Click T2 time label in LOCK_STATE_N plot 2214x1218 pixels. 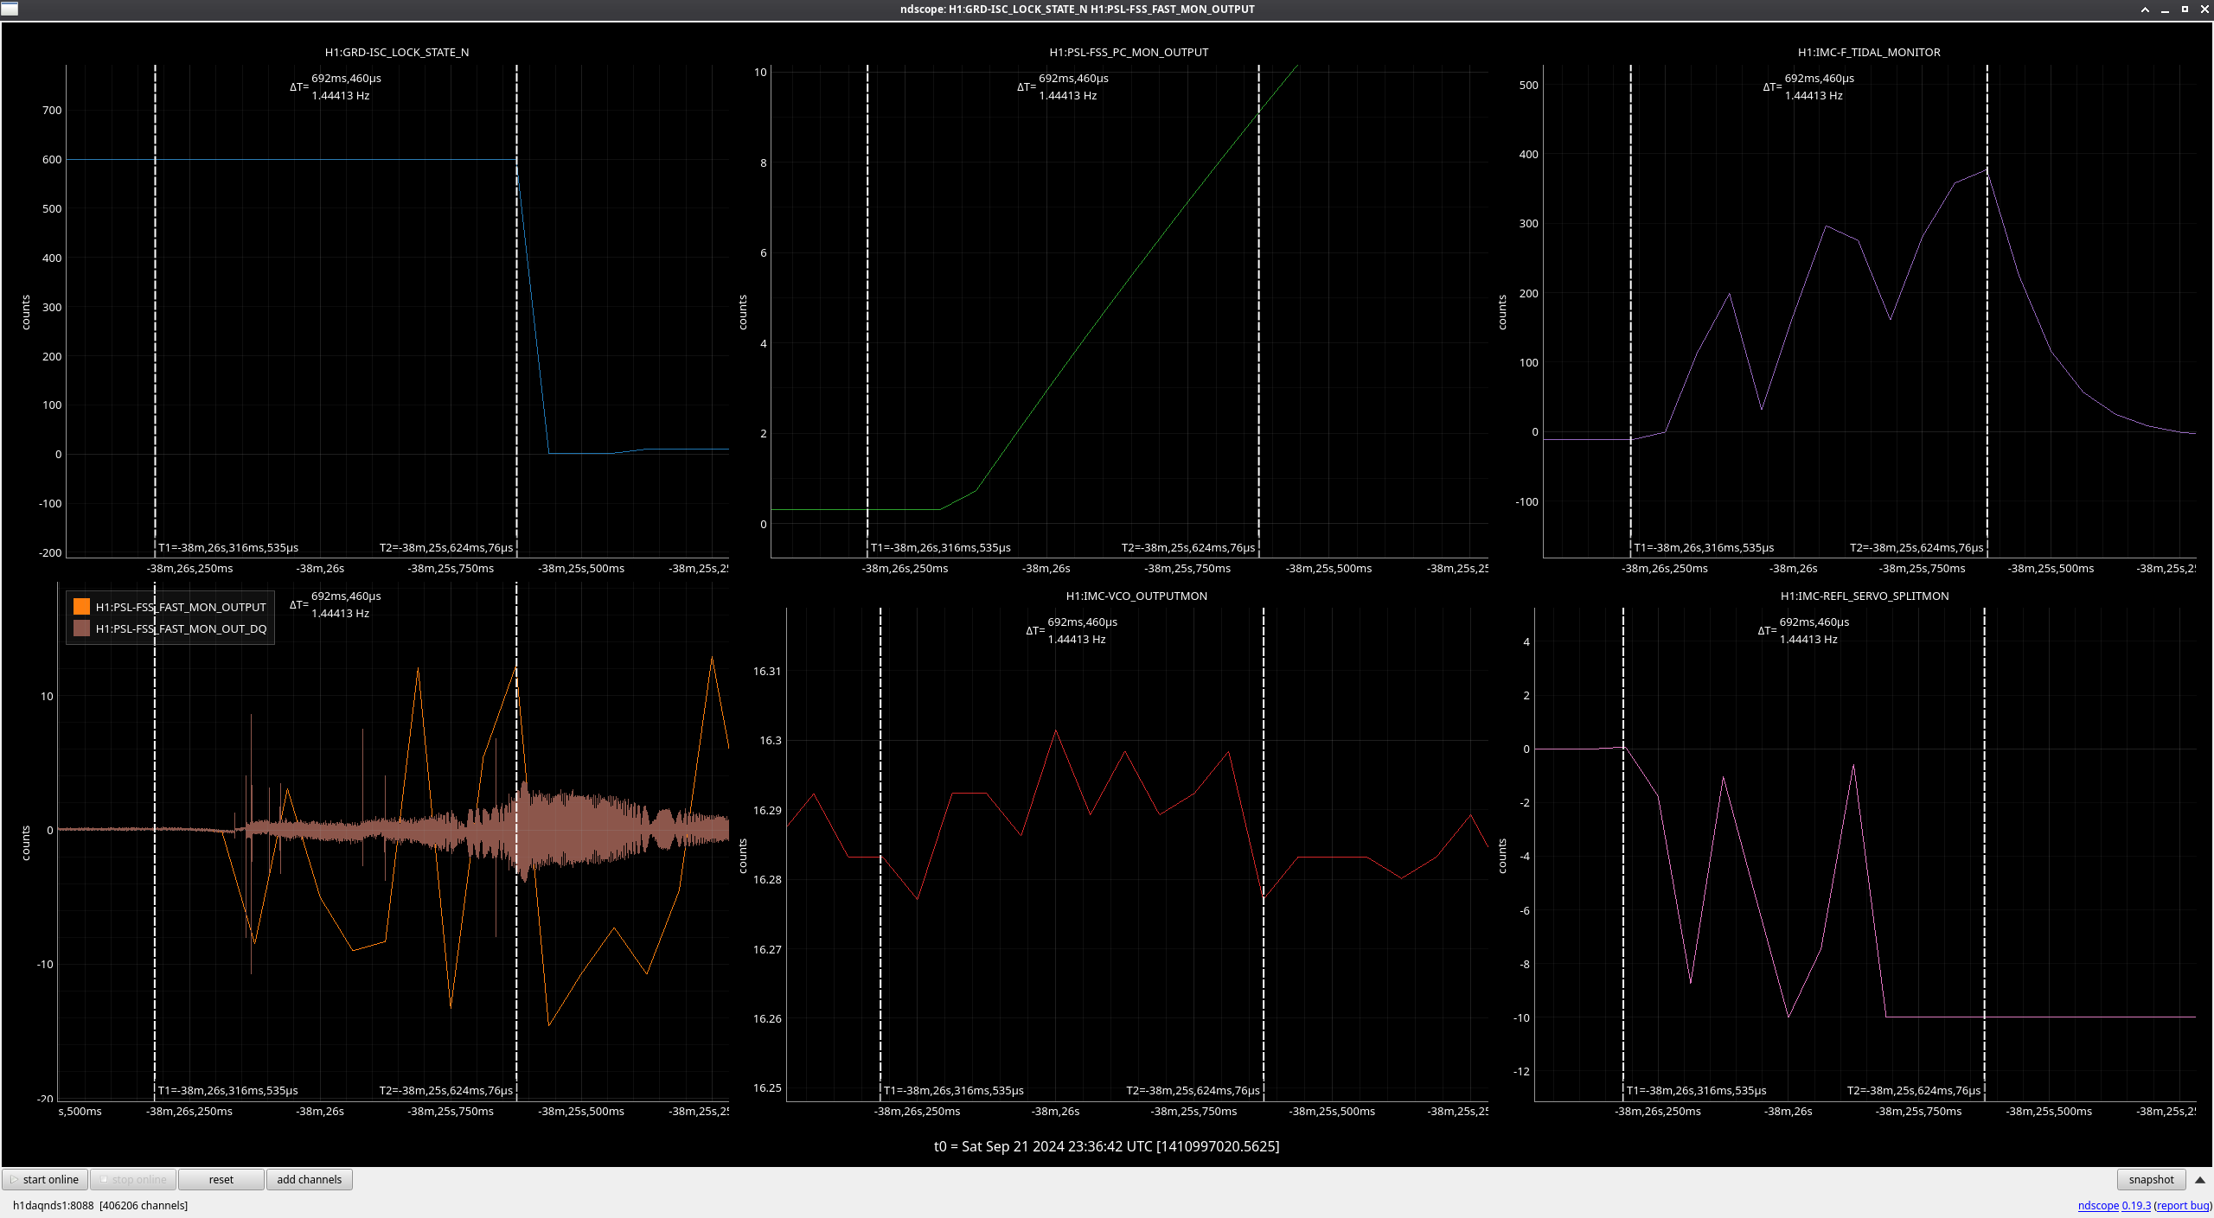tap(446, 548)
